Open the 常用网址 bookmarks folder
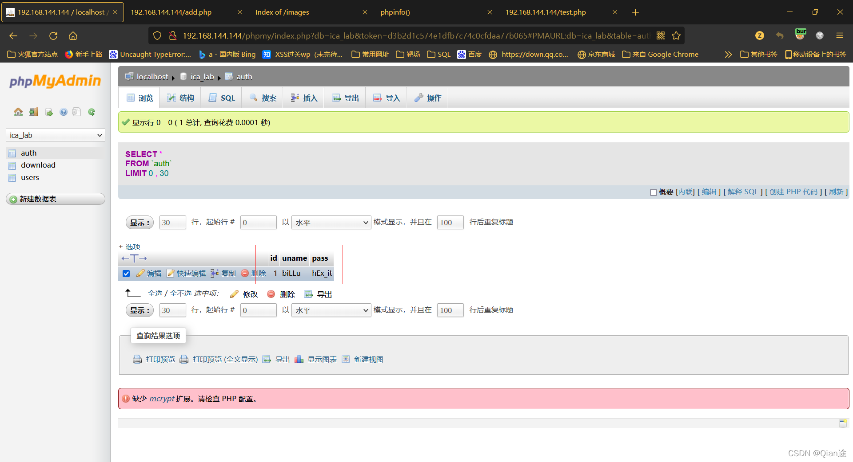Screen dimensions: 853x462 (x=370, y=55)
